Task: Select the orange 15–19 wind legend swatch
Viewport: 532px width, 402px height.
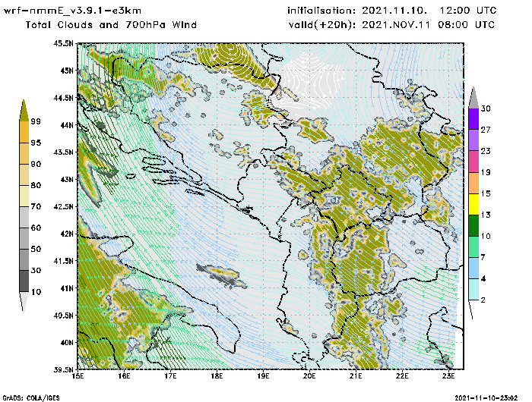Action: 473,183
